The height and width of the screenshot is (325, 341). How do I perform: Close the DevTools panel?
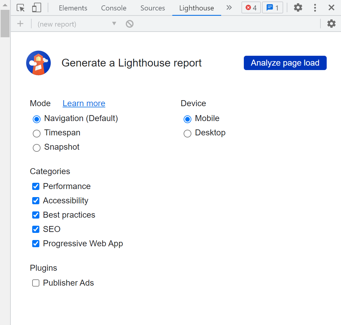point(331,8)
